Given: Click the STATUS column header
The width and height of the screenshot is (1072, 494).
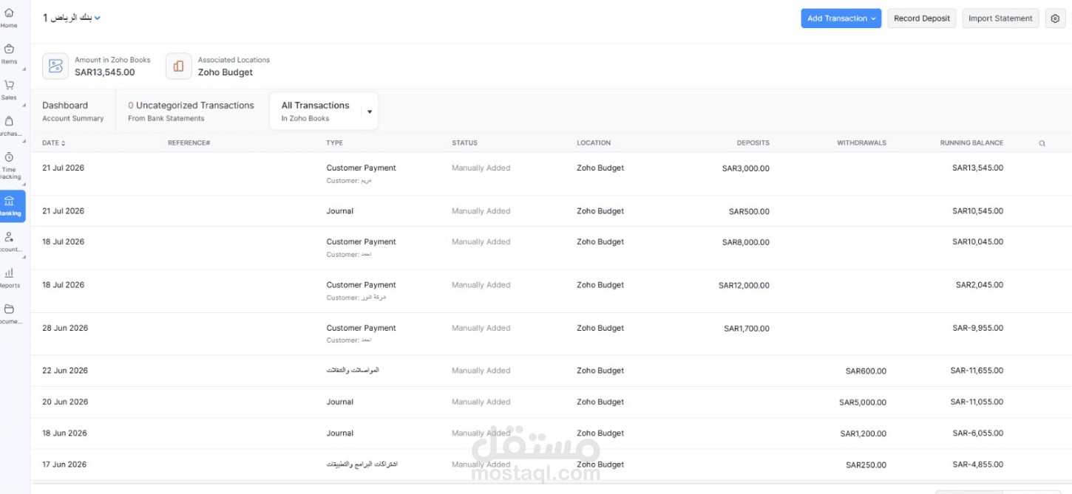Looking at the screenshot, I should [x=465, y=143].
